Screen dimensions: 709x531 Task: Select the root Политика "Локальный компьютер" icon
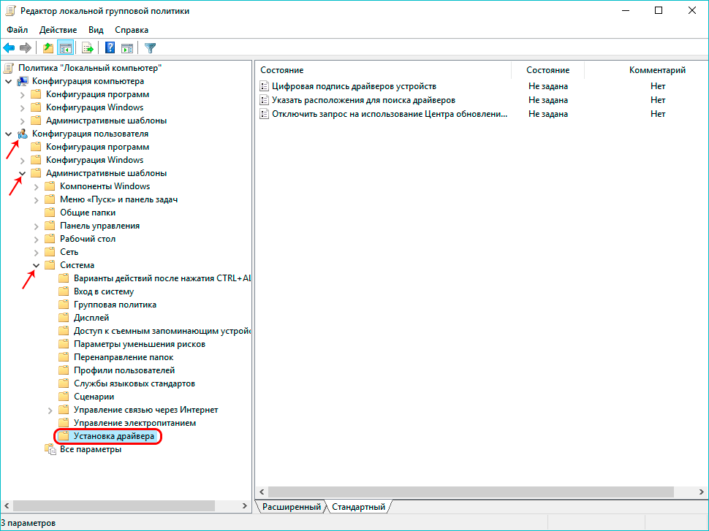click(x=9, y=68)
